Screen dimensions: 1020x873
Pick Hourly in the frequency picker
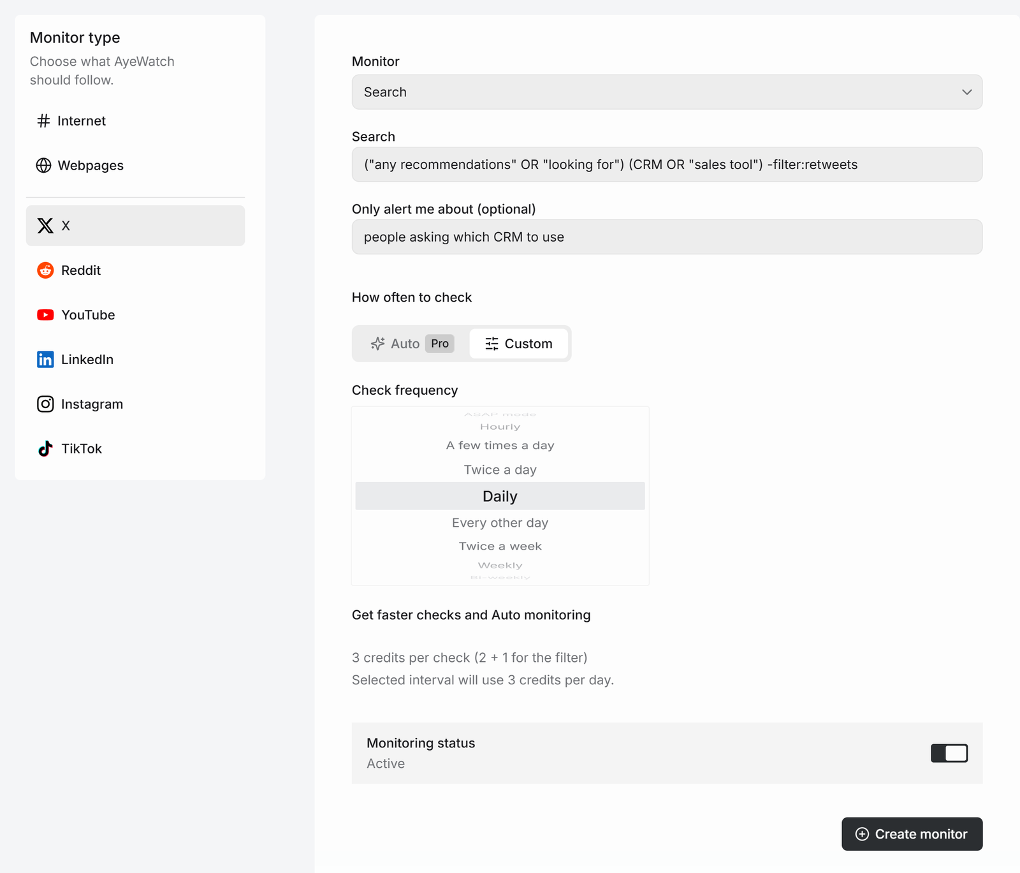500,427
